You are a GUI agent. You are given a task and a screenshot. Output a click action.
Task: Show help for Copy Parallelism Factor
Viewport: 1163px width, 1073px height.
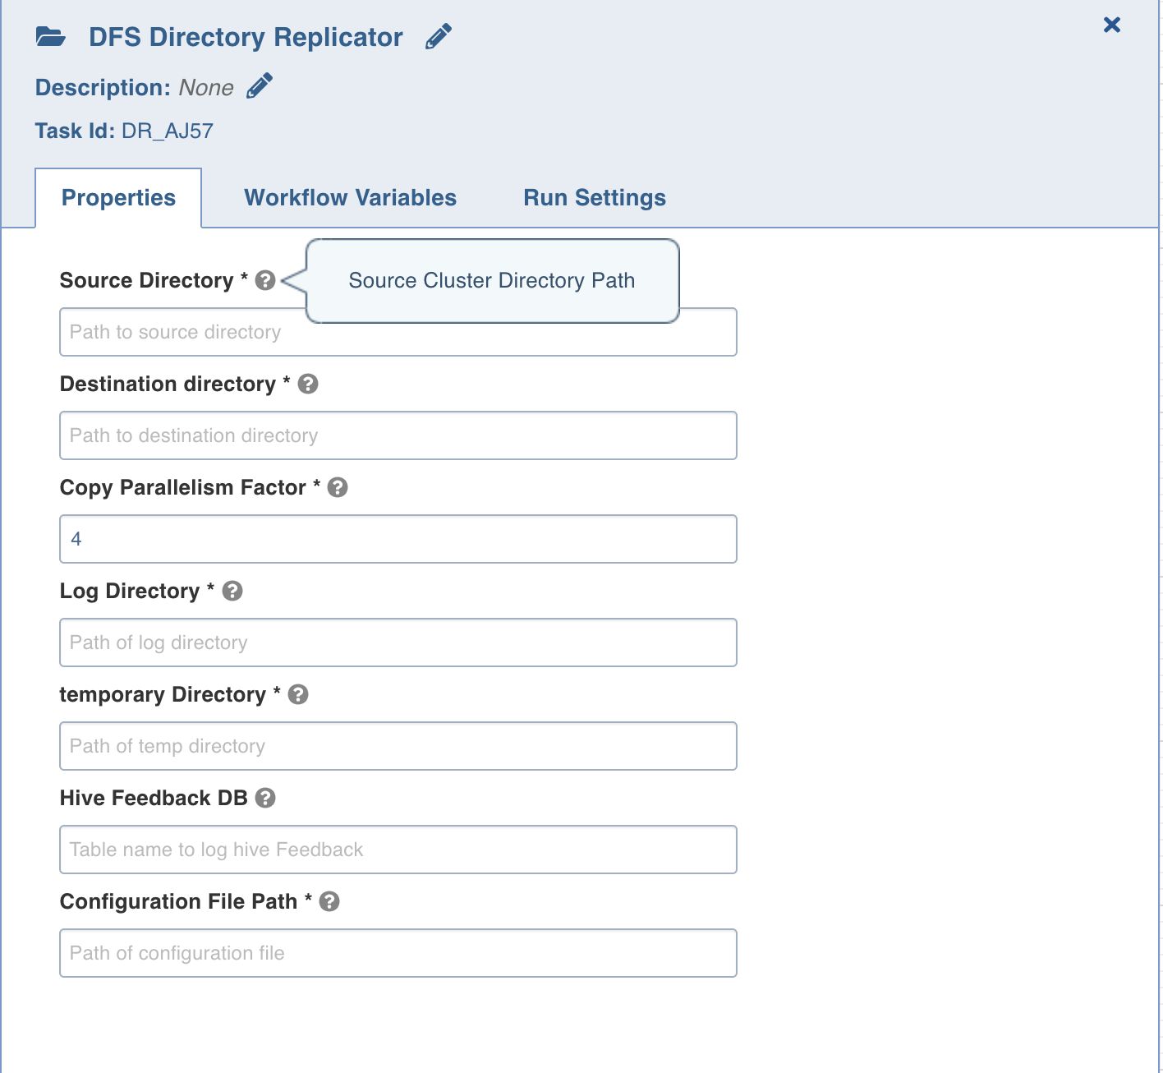(338, 488)
